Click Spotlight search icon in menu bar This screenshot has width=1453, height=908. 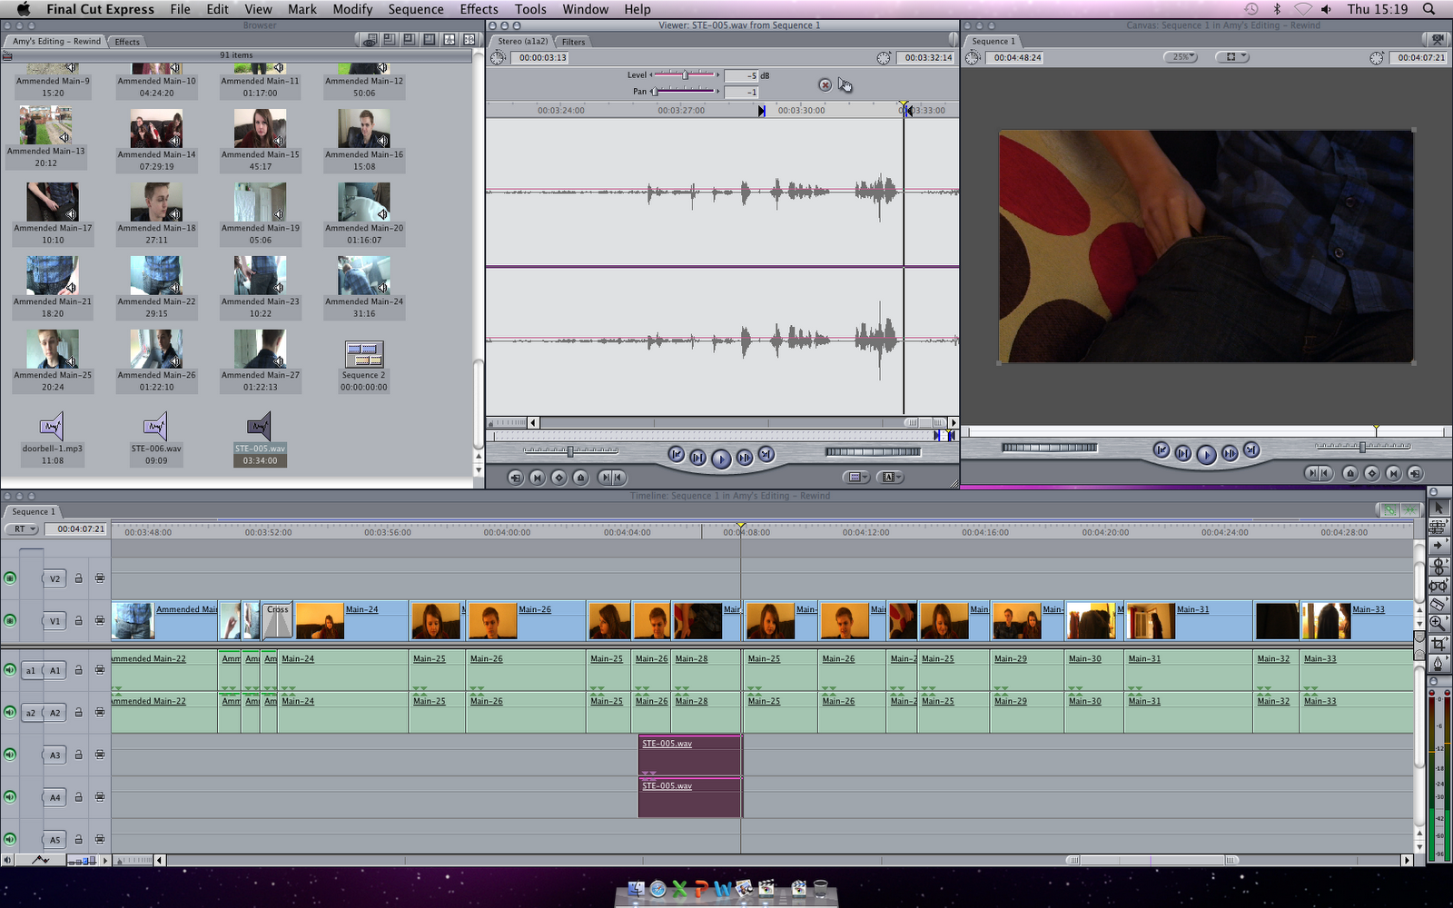click(x=1428, y=9)
